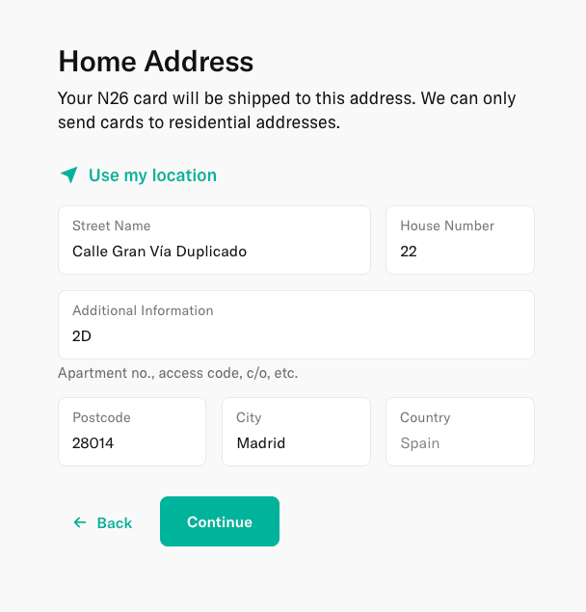586x612 pixels.
Task: Click the N26 card shipping description text
Action: coord(286,110)
